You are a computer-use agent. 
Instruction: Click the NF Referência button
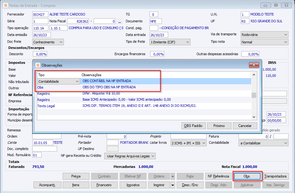pos(218,176)
